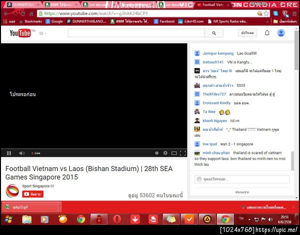Open the YouTube home logo
Screen dimensions: 300x235
coord(20,33)
